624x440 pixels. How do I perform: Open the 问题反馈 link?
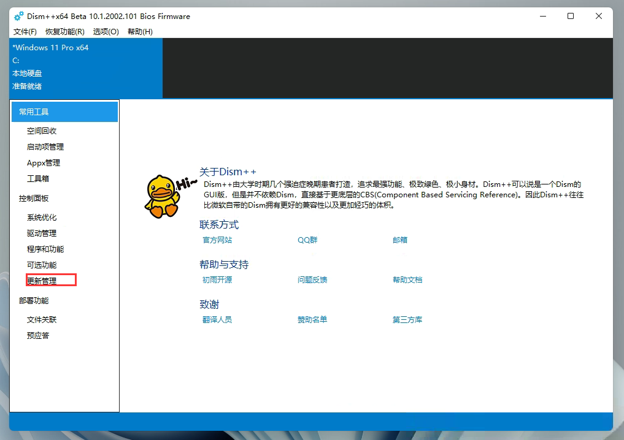pyautogui.click(x=312, y=279)
